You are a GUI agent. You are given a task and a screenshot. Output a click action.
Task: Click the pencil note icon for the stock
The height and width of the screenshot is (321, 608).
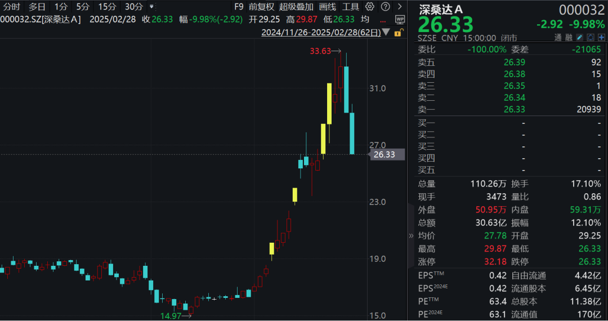[x=579, y=37]
